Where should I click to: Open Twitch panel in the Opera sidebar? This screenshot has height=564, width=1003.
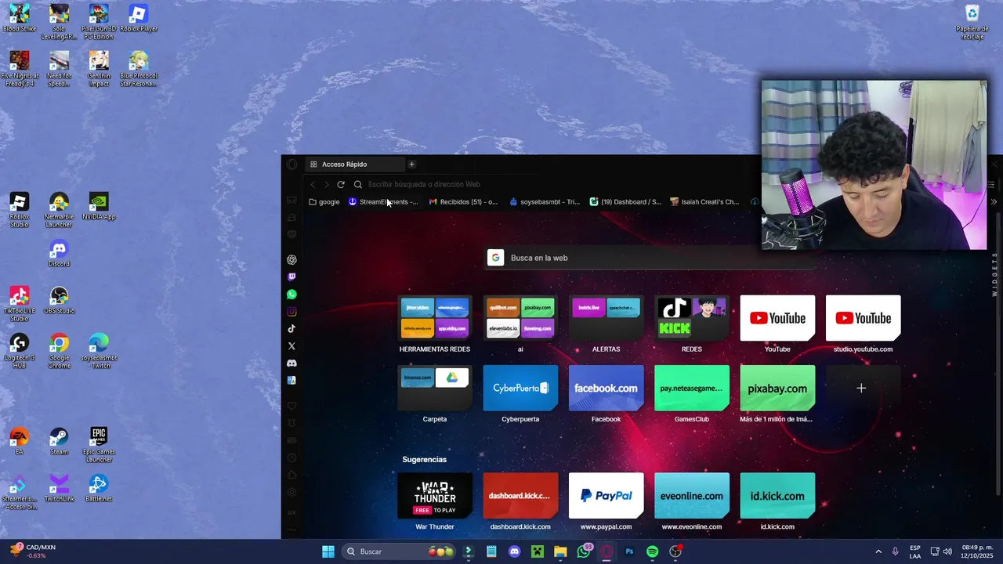click(x=291, y=277)
